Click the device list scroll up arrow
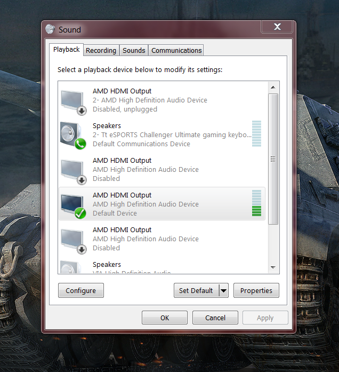This screenshot has height=372, width=339. 273,88
